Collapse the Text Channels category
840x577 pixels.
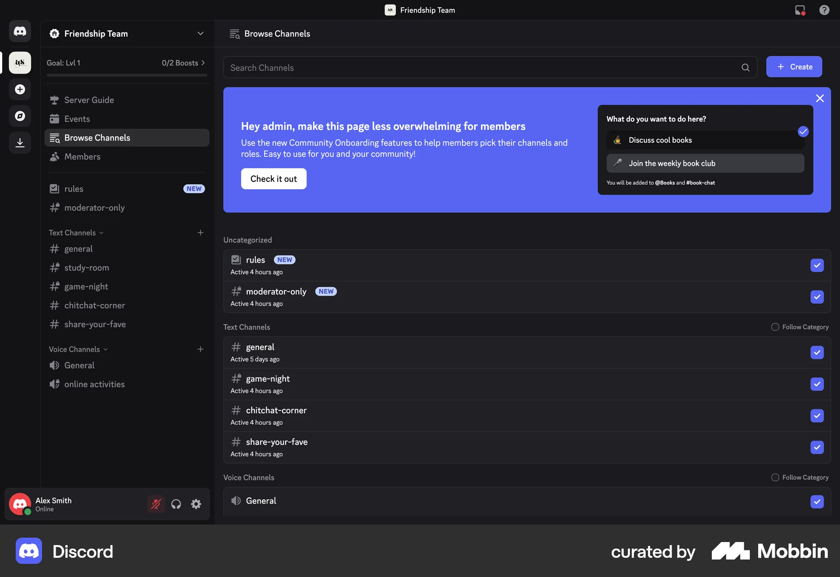pos(101,233)
